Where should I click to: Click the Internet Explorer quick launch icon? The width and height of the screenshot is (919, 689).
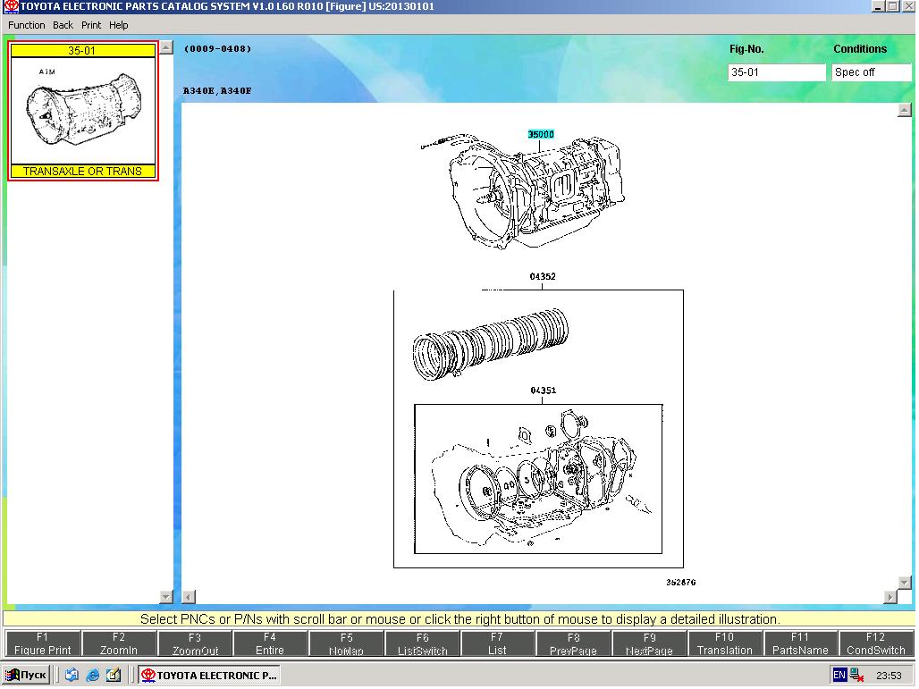[92, 676]
